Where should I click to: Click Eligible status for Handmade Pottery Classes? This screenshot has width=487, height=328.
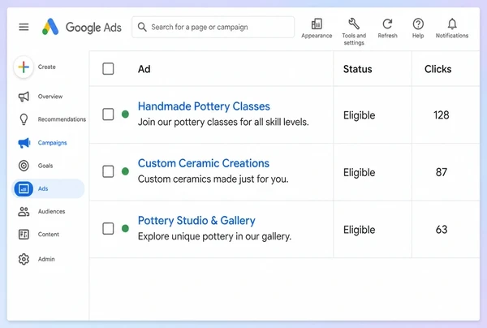(x=359, y=115)
